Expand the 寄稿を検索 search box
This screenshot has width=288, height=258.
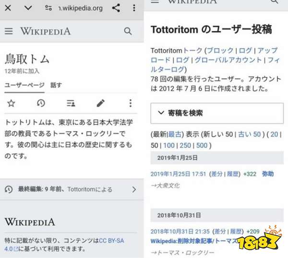pyautogui.click(x=217, y=113)
